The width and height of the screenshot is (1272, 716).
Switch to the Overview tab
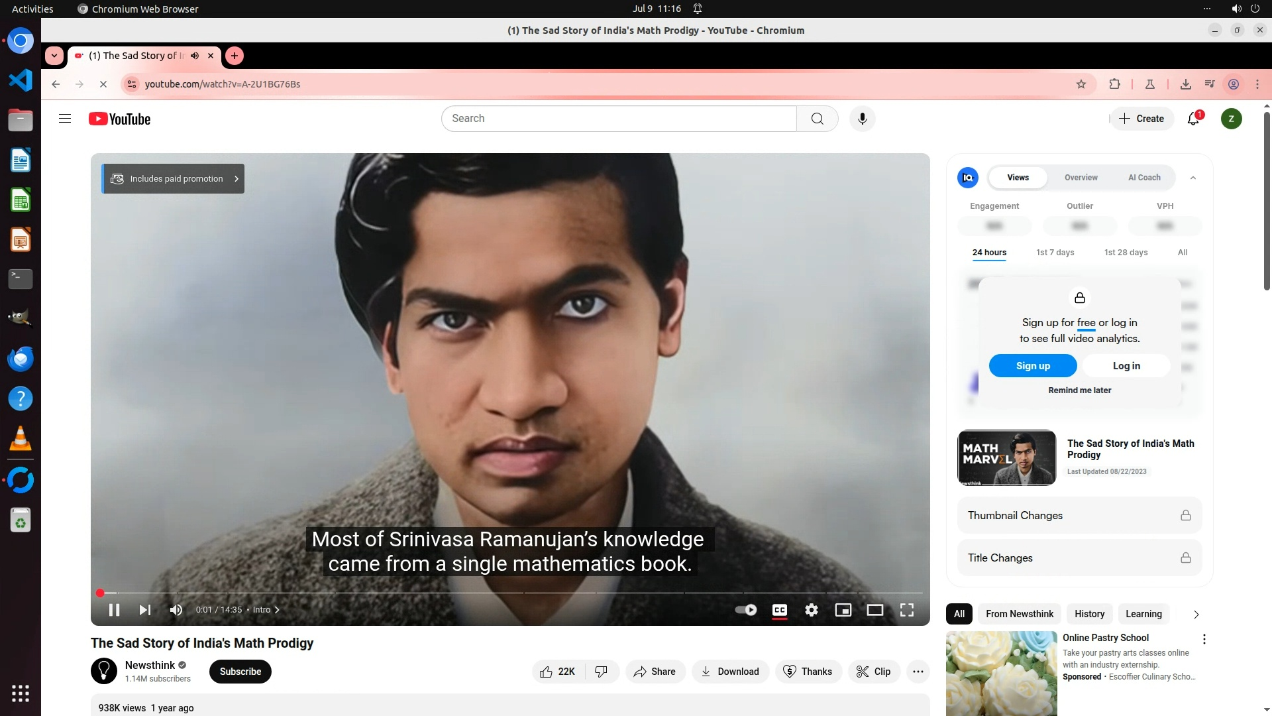(1081, 178)
